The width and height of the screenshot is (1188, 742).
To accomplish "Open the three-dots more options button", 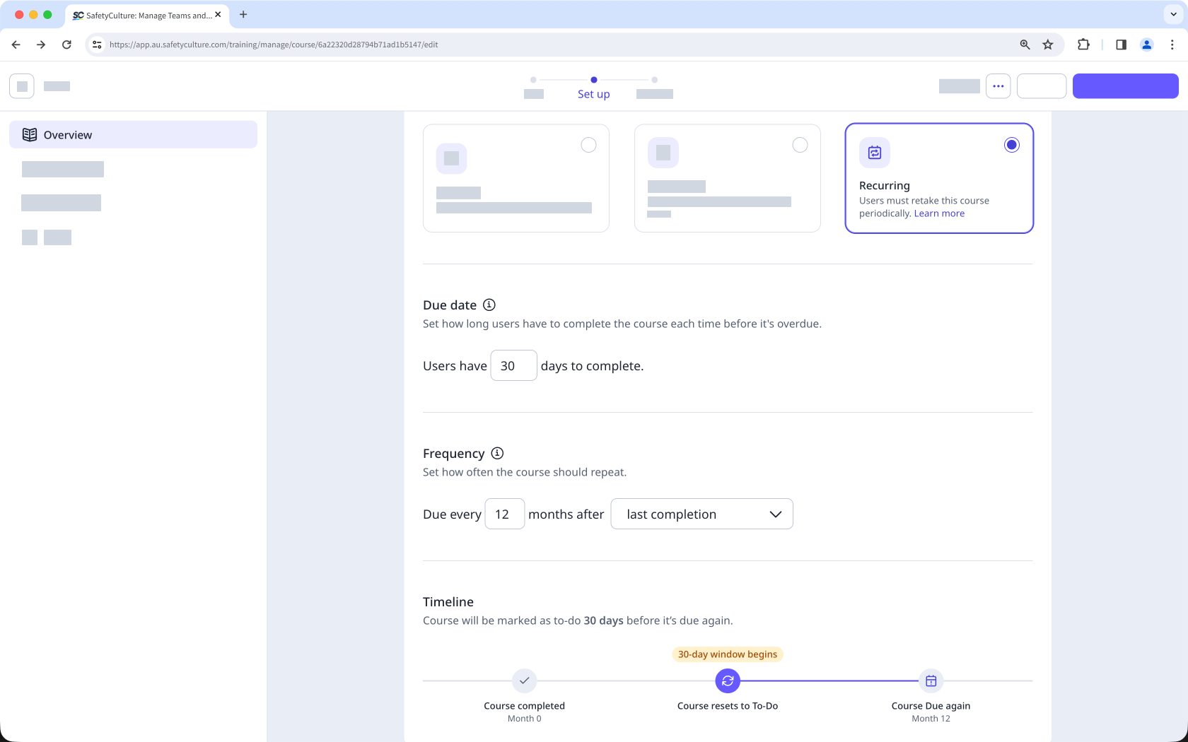I will click(x=998, y=86).
